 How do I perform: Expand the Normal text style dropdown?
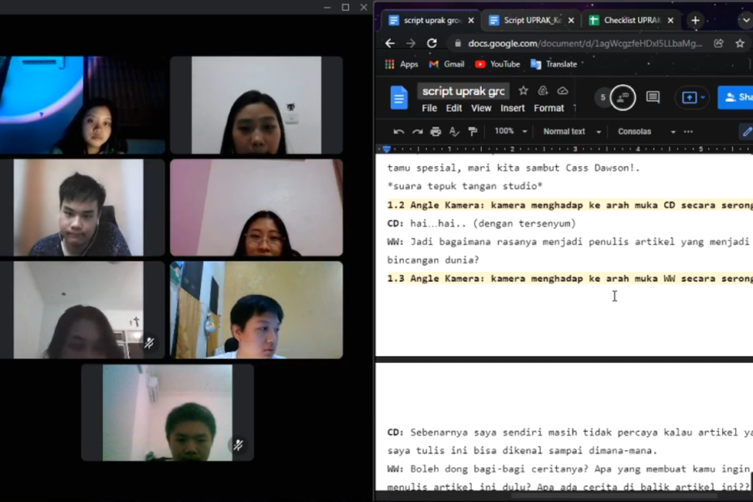coord(572,132)
